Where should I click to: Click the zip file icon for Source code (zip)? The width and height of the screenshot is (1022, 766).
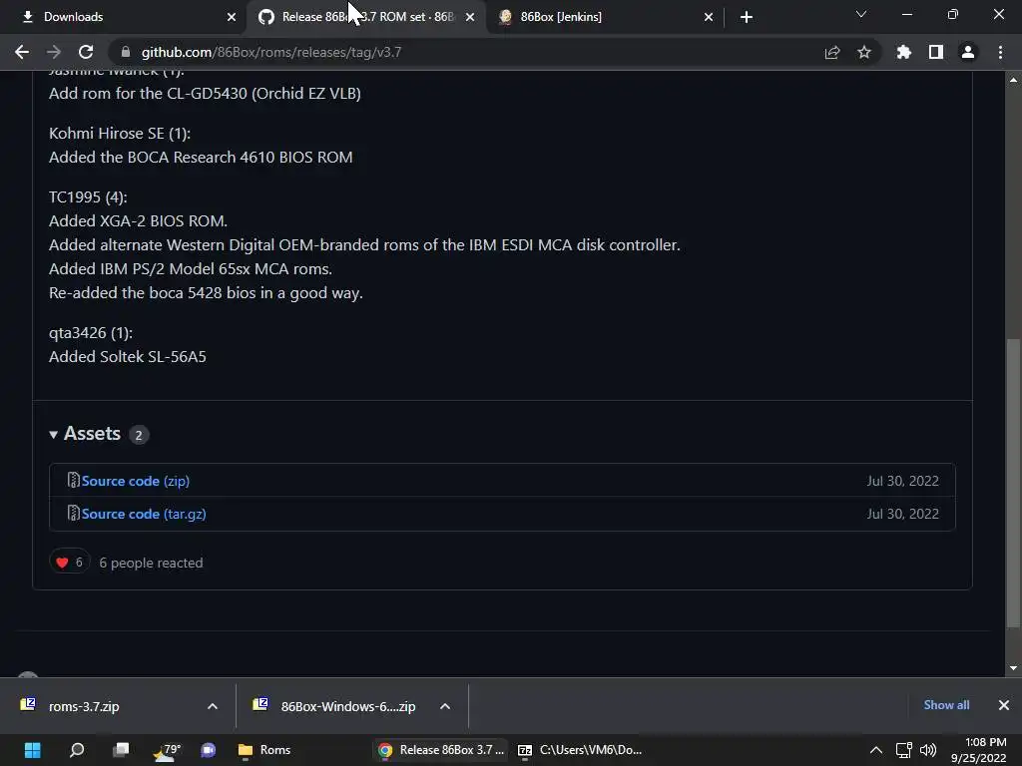pyautogui.click(x=73, y=480)
